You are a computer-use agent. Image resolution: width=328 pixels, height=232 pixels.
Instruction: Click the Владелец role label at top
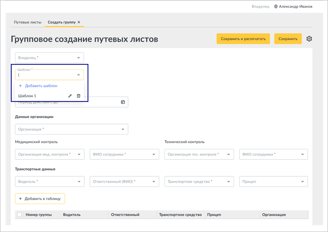pyautogui.click(x=260, y=6)
